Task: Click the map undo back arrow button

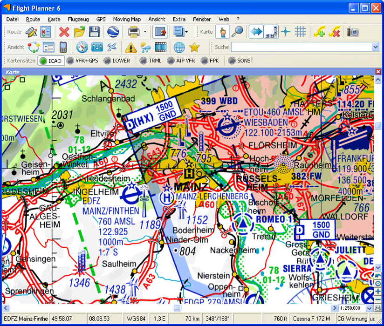Action: (377, 276)
